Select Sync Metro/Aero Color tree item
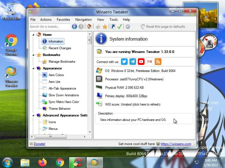 (61, 102)
